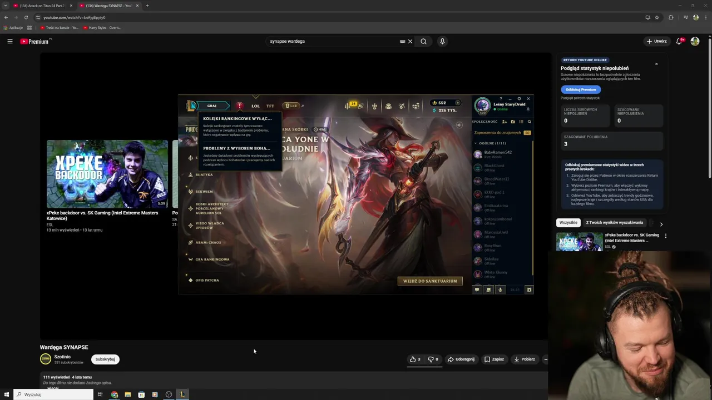Select the Z Twoich wyników wyszukiwania chip
712x400 pixels.
[x=615, y=223]
